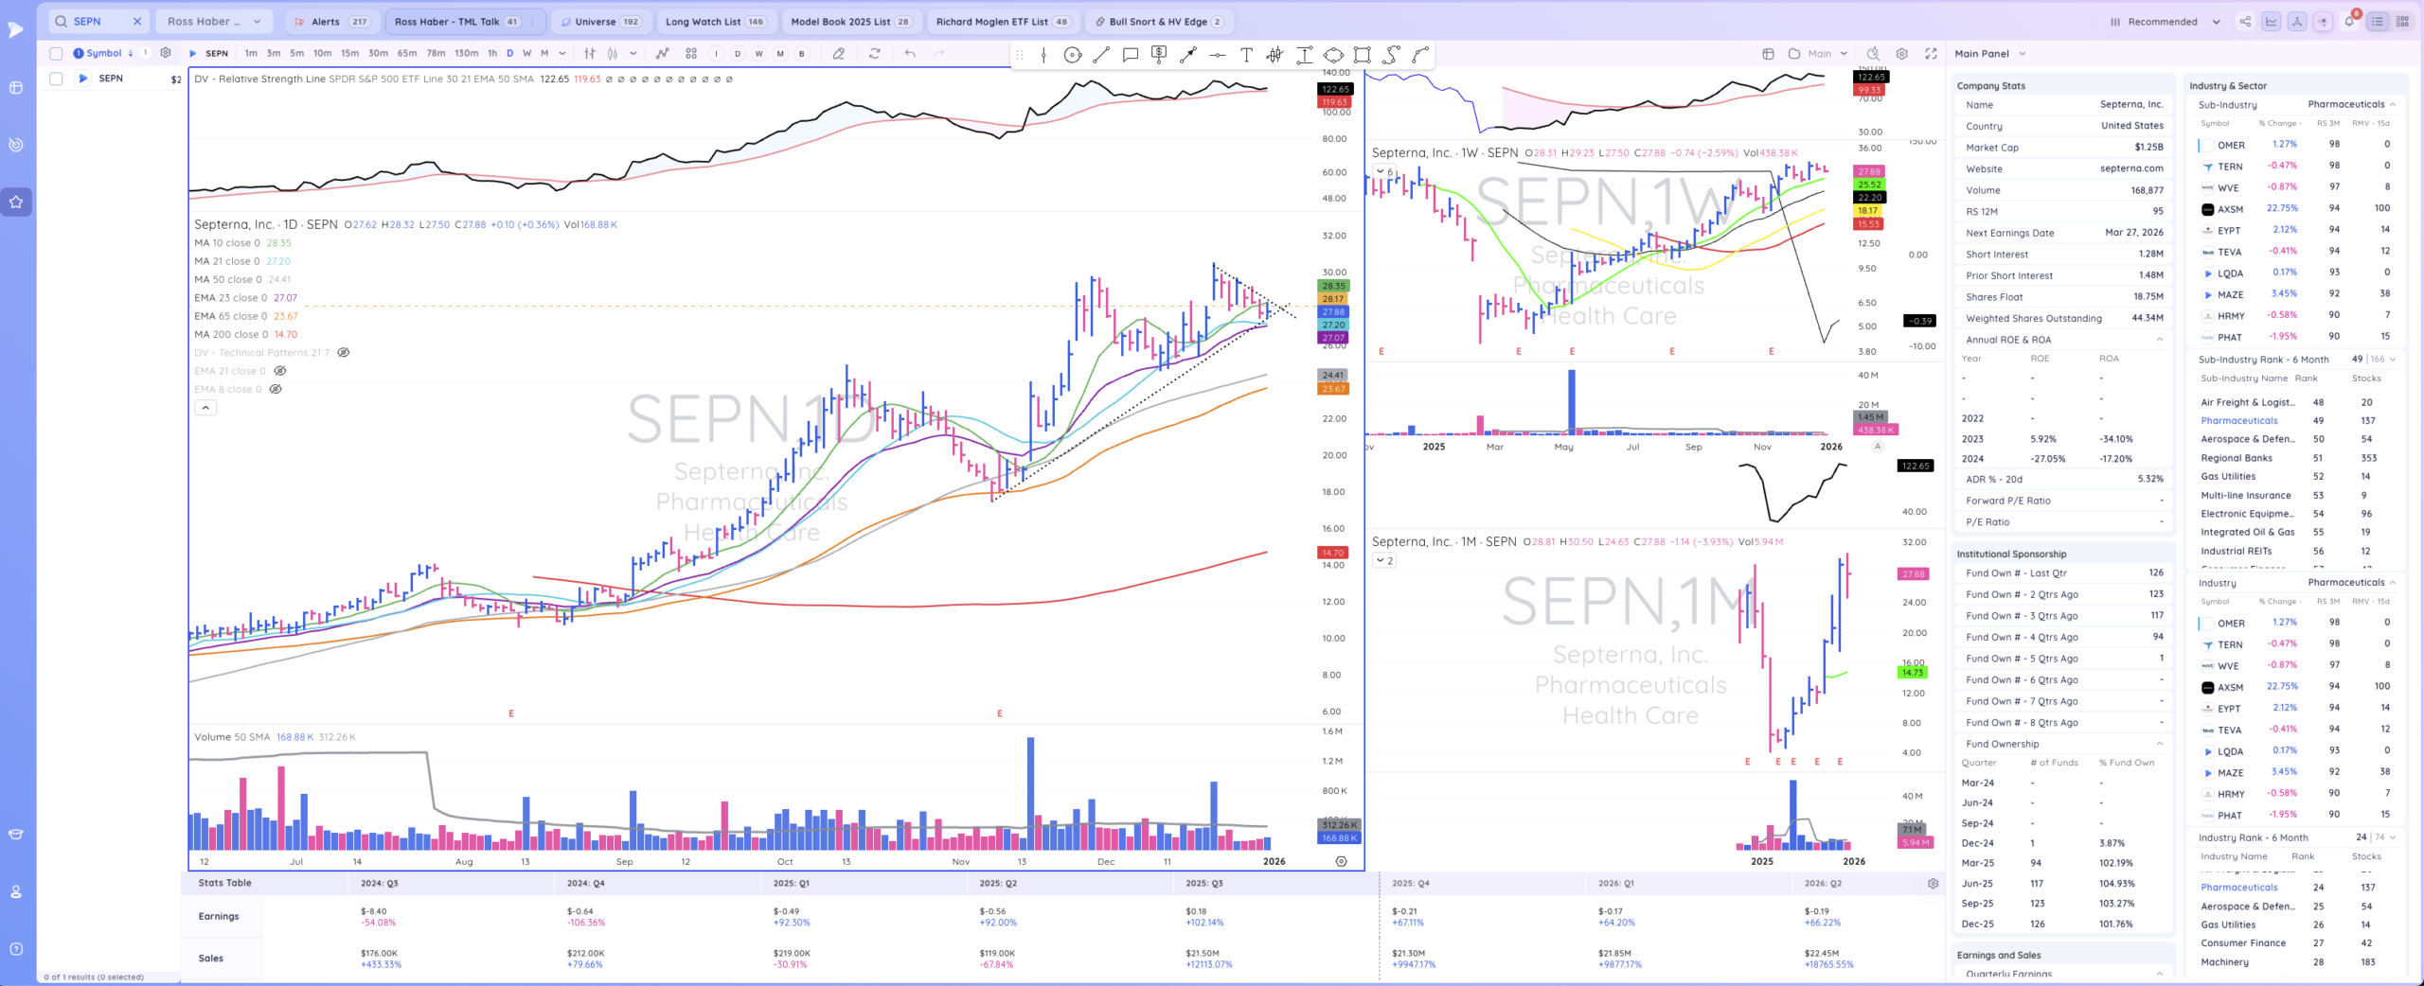Screen dimensions: 2424x986
Task: Clear the SEPN search field
Action: pos(137,21)
